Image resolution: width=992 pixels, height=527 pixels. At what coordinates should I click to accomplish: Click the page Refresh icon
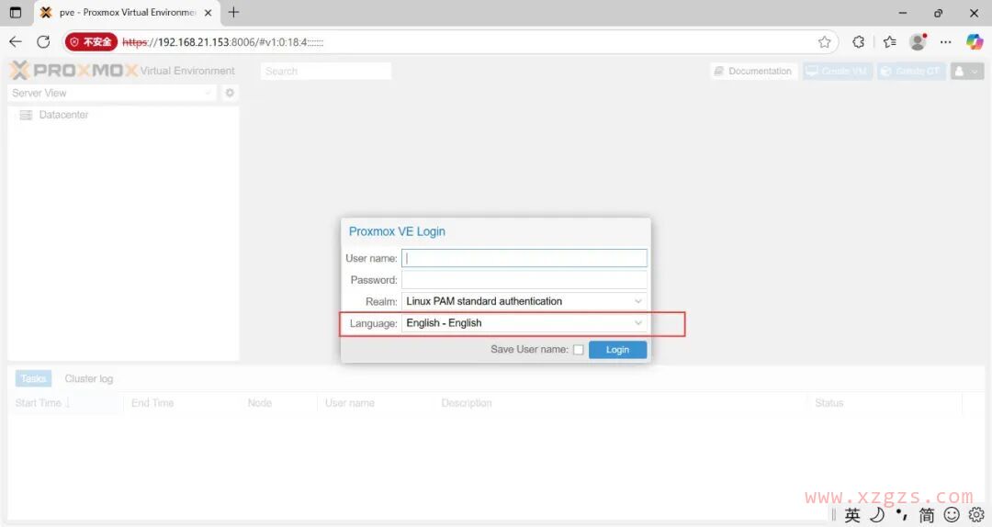(x=43, y=42)
